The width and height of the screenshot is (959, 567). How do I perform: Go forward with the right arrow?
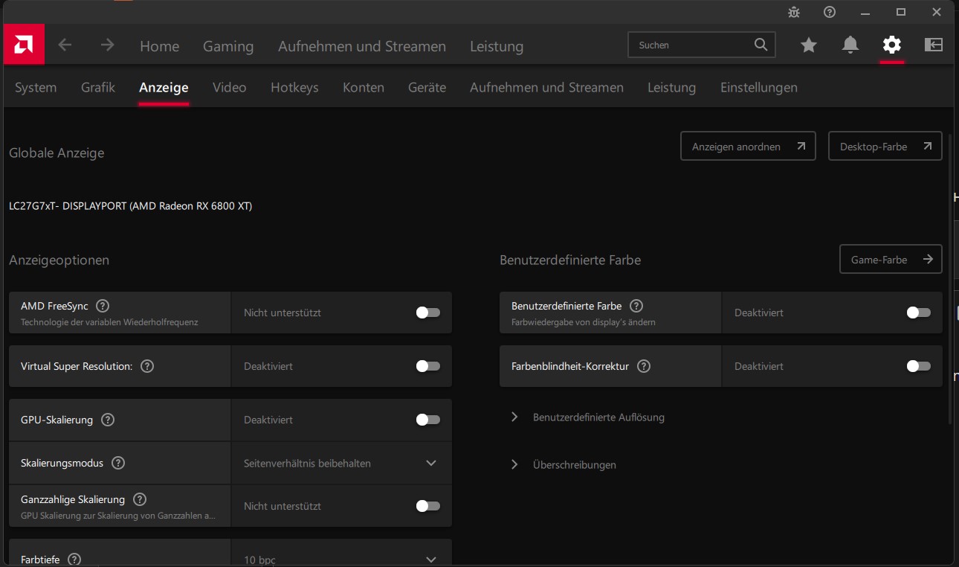[108, 45]
